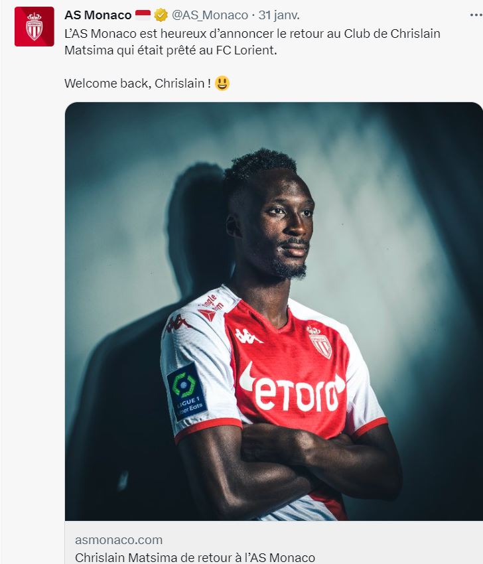Click the Kappa logo on jersey chest
The width and height of the screenshot is (483, 564).
[248, 336]
